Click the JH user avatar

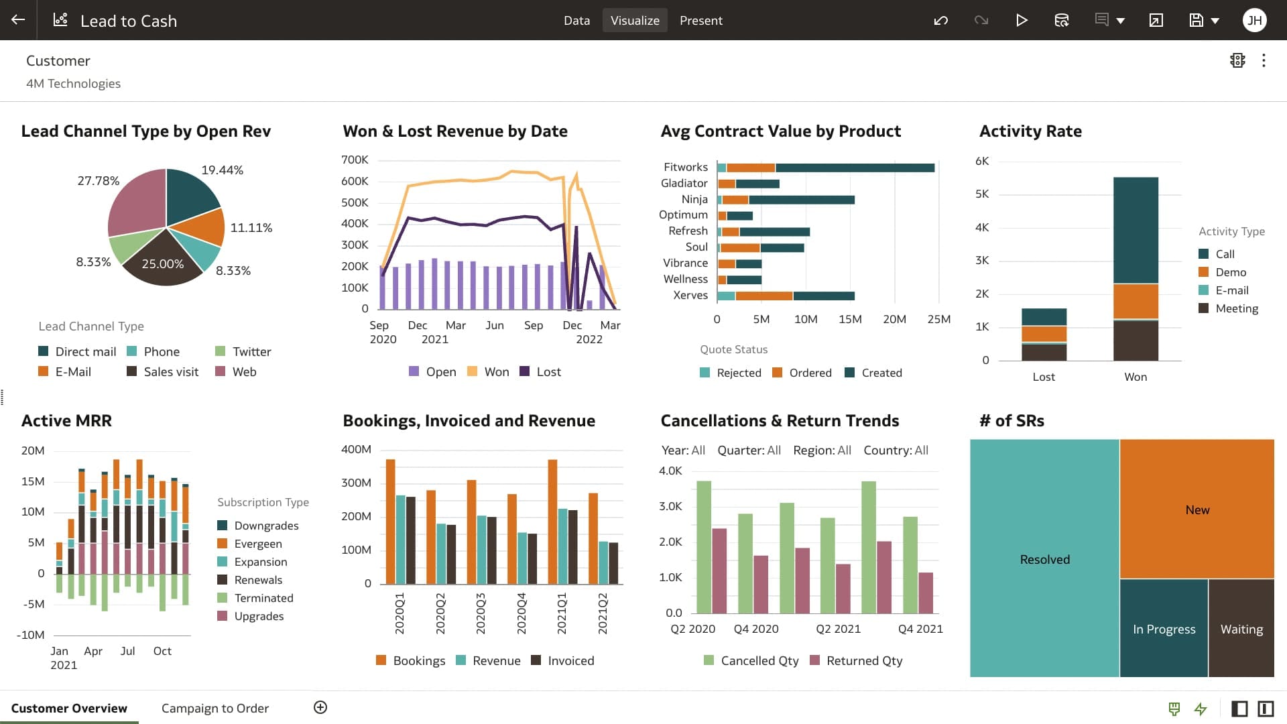(x=1254, y=20)
